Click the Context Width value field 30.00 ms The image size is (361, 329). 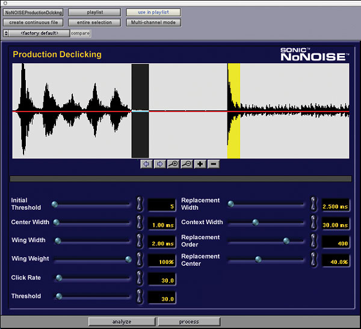click(336, 224)
